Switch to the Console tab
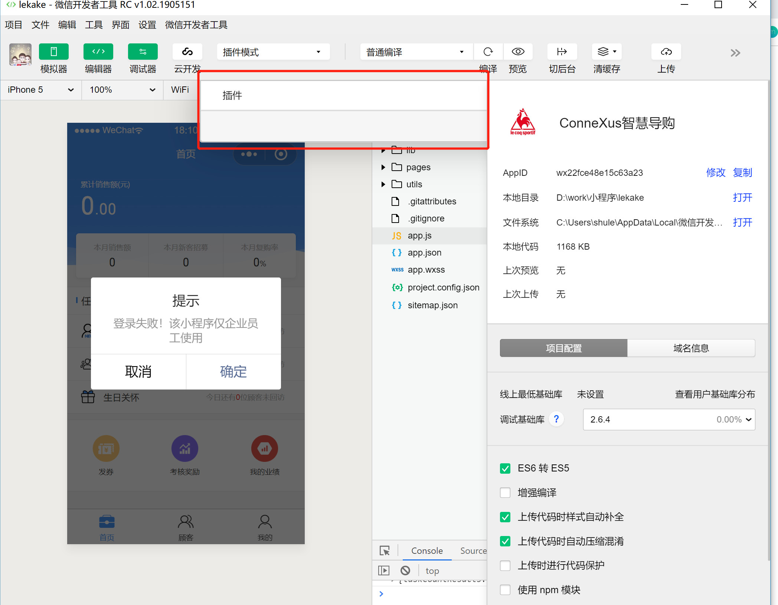This screenshot has width=778, height=605. [x=427, y=551]
